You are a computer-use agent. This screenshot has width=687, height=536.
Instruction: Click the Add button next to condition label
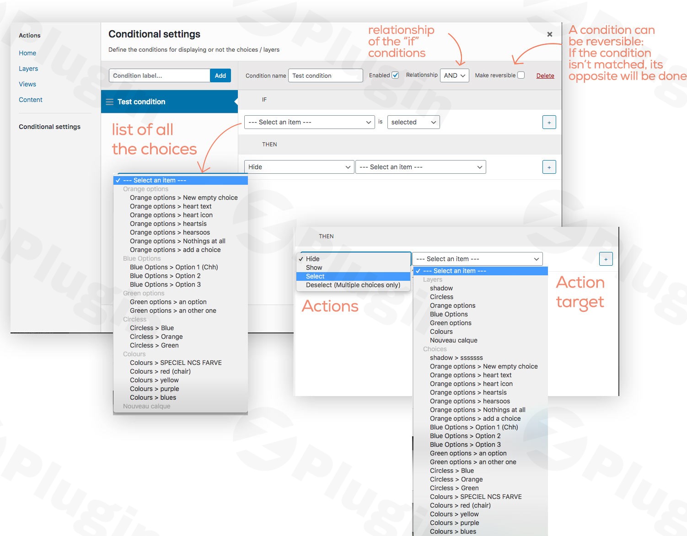[220, 75]
